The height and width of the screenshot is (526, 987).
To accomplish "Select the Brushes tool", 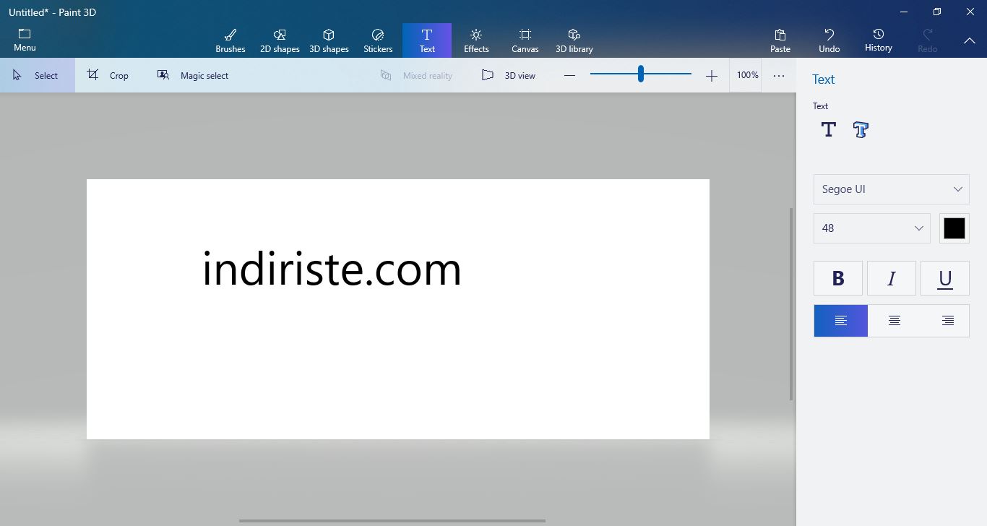I will pos(230,40).
